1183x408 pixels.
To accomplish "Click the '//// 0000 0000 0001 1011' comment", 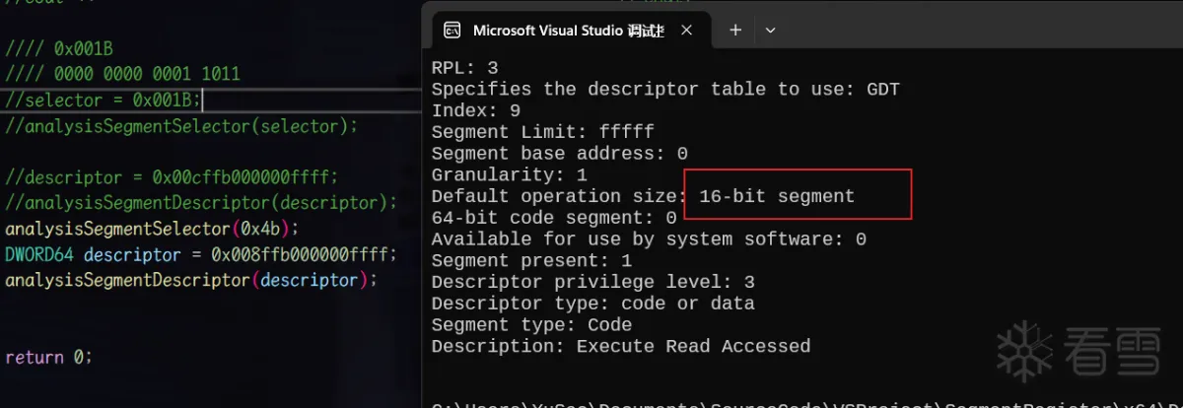I will [x=122, y=74].
